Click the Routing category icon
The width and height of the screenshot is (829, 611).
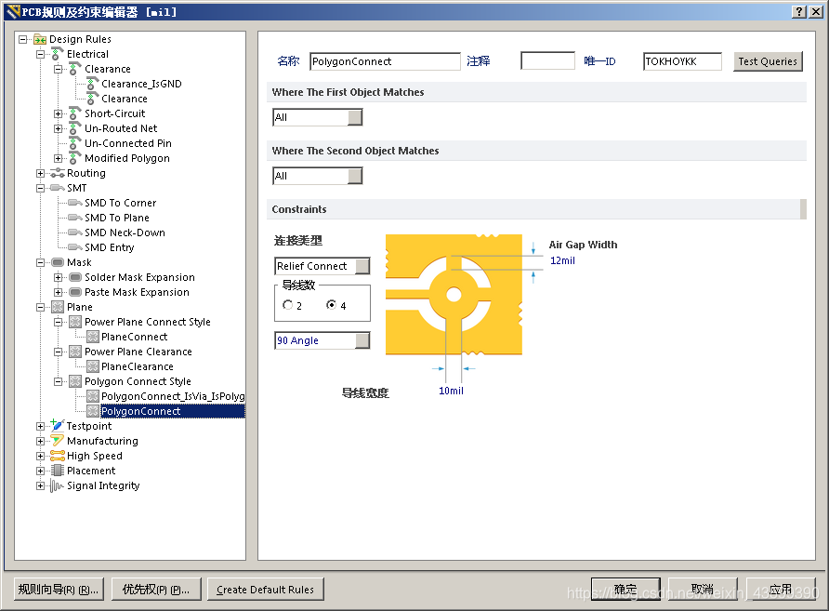pyautogui.click(x=58, y=173)
